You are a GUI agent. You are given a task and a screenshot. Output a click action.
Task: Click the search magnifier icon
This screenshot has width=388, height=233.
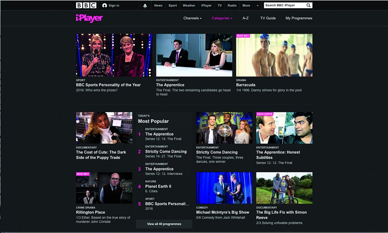(308, 5)
